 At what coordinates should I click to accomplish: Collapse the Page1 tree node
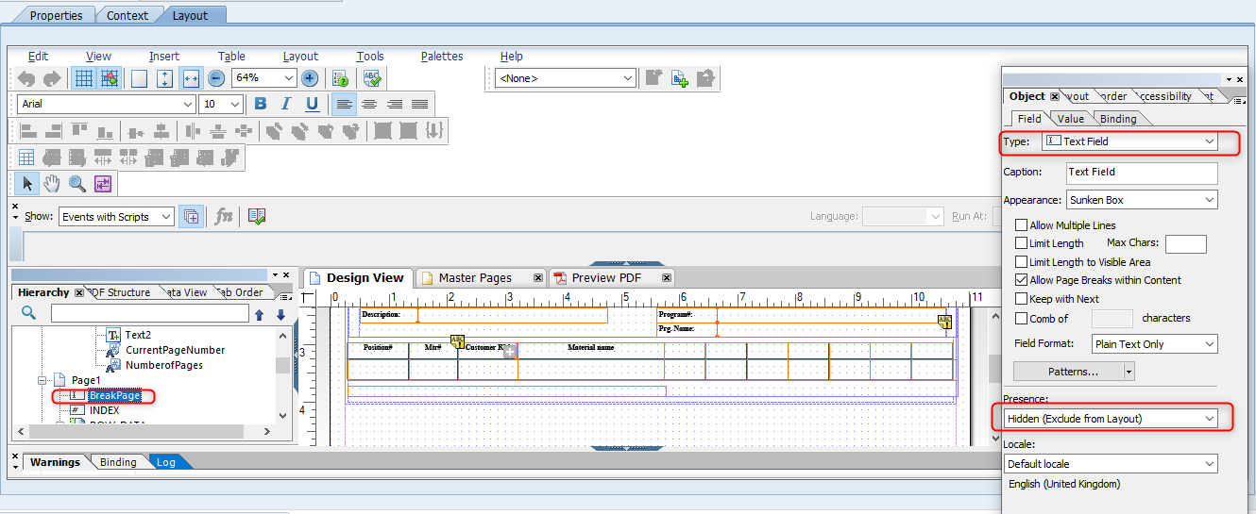[42, 380]
